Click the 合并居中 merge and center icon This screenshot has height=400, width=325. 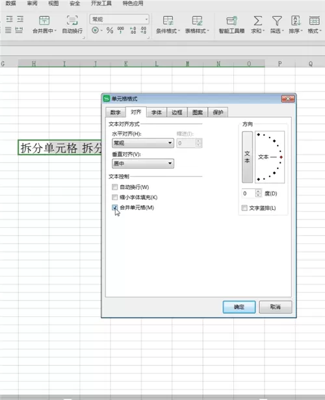(x=44, y=20)
